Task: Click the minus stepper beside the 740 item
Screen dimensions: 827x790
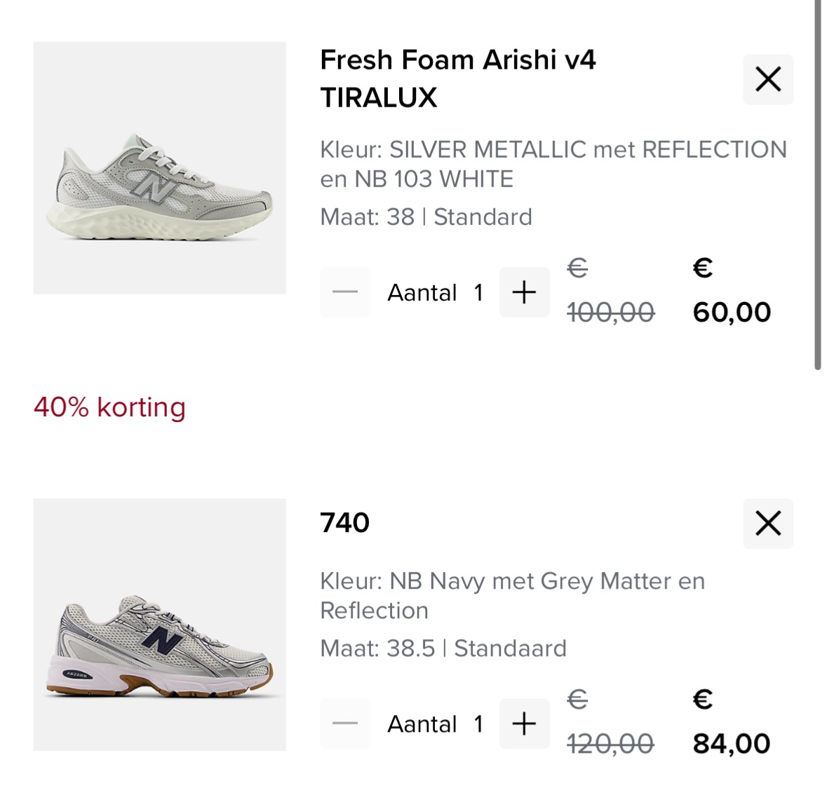Action: 344,723
